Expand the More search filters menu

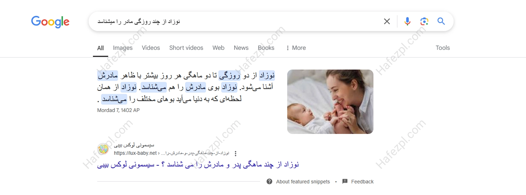click(296, 48)
